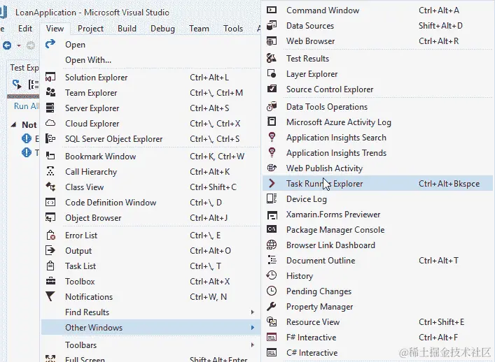Click the Team Explorer icon
Viewport: 495px width, 362px height.
[50, 92]
